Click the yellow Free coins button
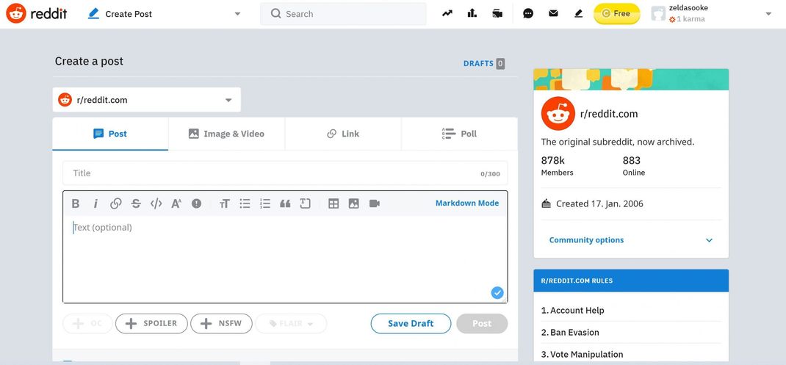The height and width of the screenshot is (365, 786). pyautogui.click(x=616, y=13)
